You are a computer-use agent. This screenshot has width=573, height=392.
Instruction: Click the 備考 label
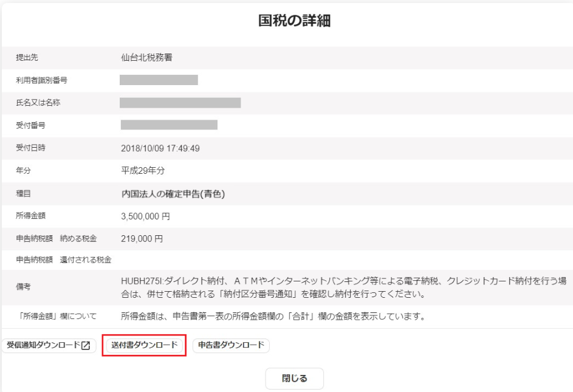23,287
